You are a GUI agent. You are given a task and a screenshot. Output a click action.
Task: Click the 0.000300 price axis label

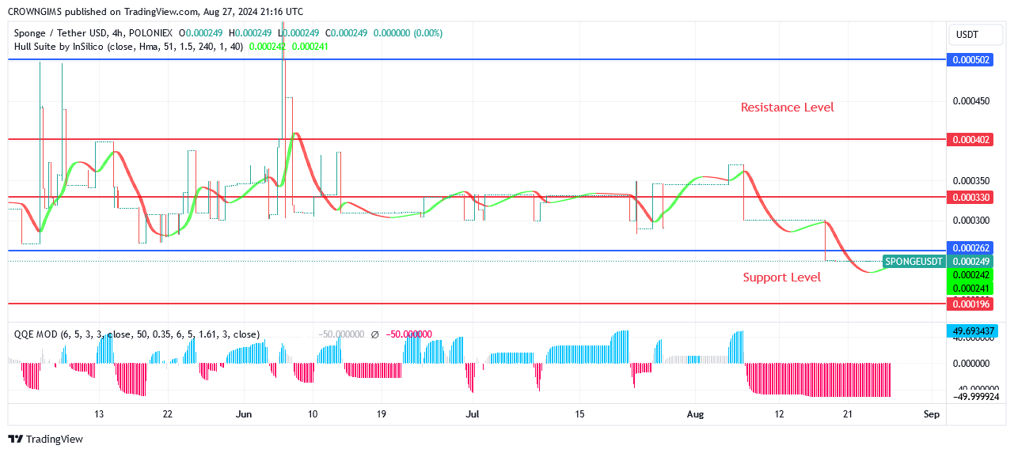[971, 221]
